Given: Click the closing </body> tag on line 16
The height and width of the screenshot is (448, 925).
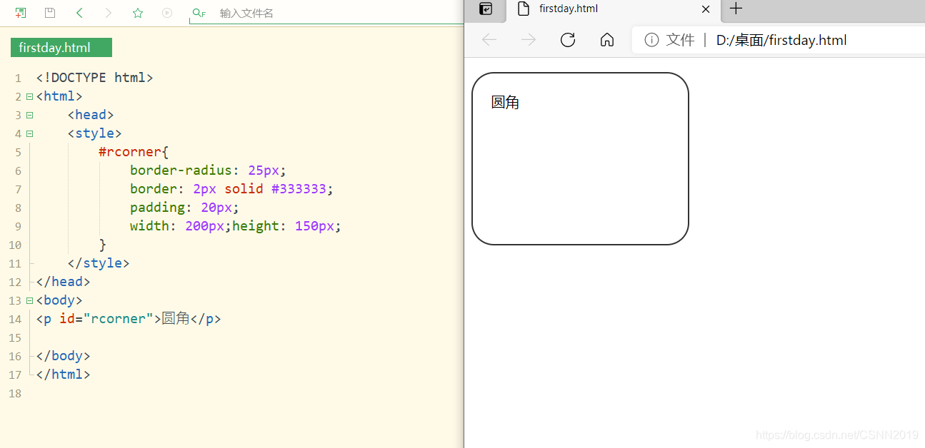Looking at the screenshot, I should pos(63,356).
